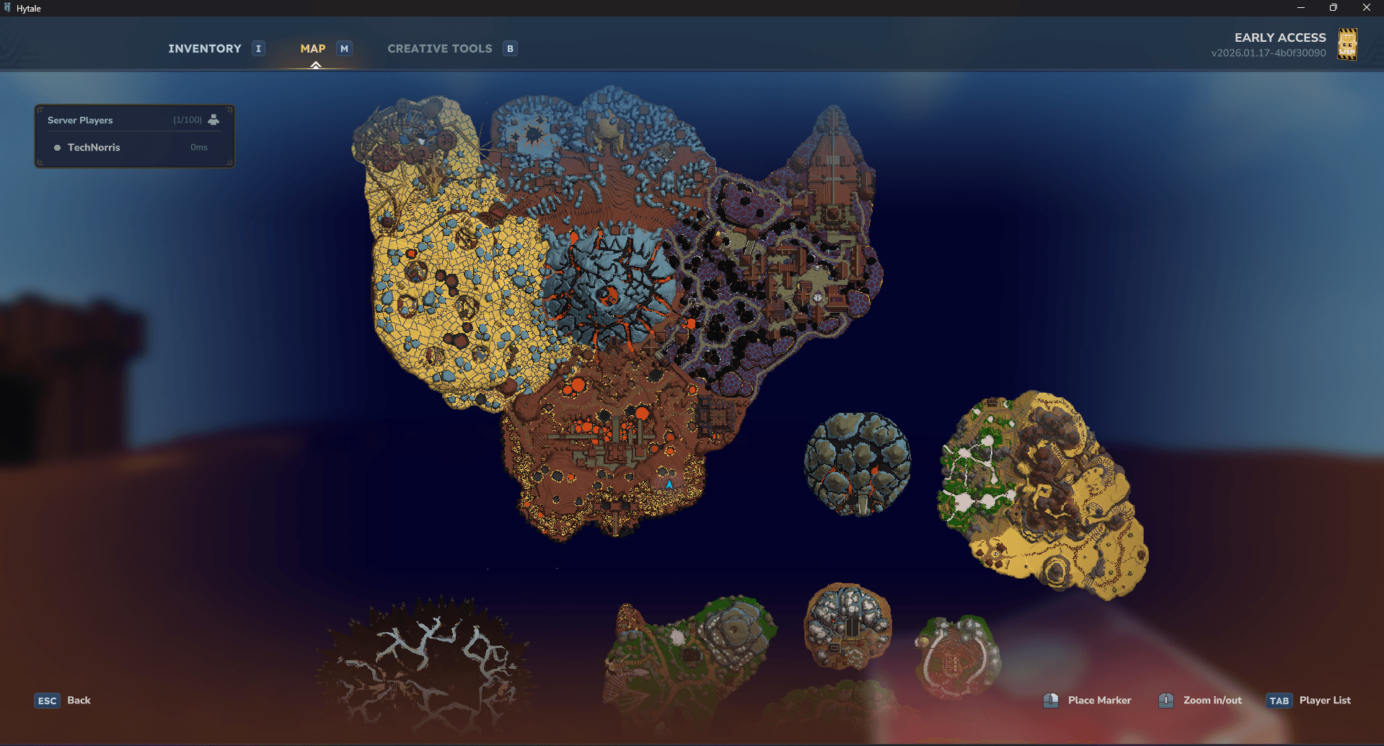Open the Inventory tab
This screenshot has width=1384, height=746.
tap(204, 48)
